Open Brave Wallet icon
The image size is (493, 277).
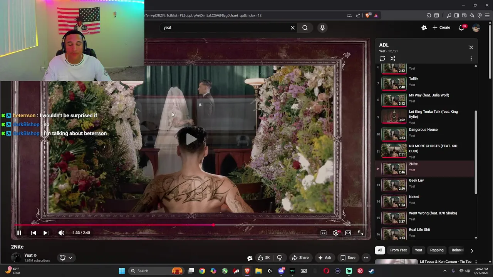464,15
